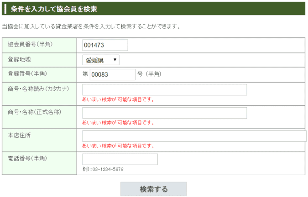
Task: Click the heading 条件を入力して協会員を検索
Action: (54, 9)
